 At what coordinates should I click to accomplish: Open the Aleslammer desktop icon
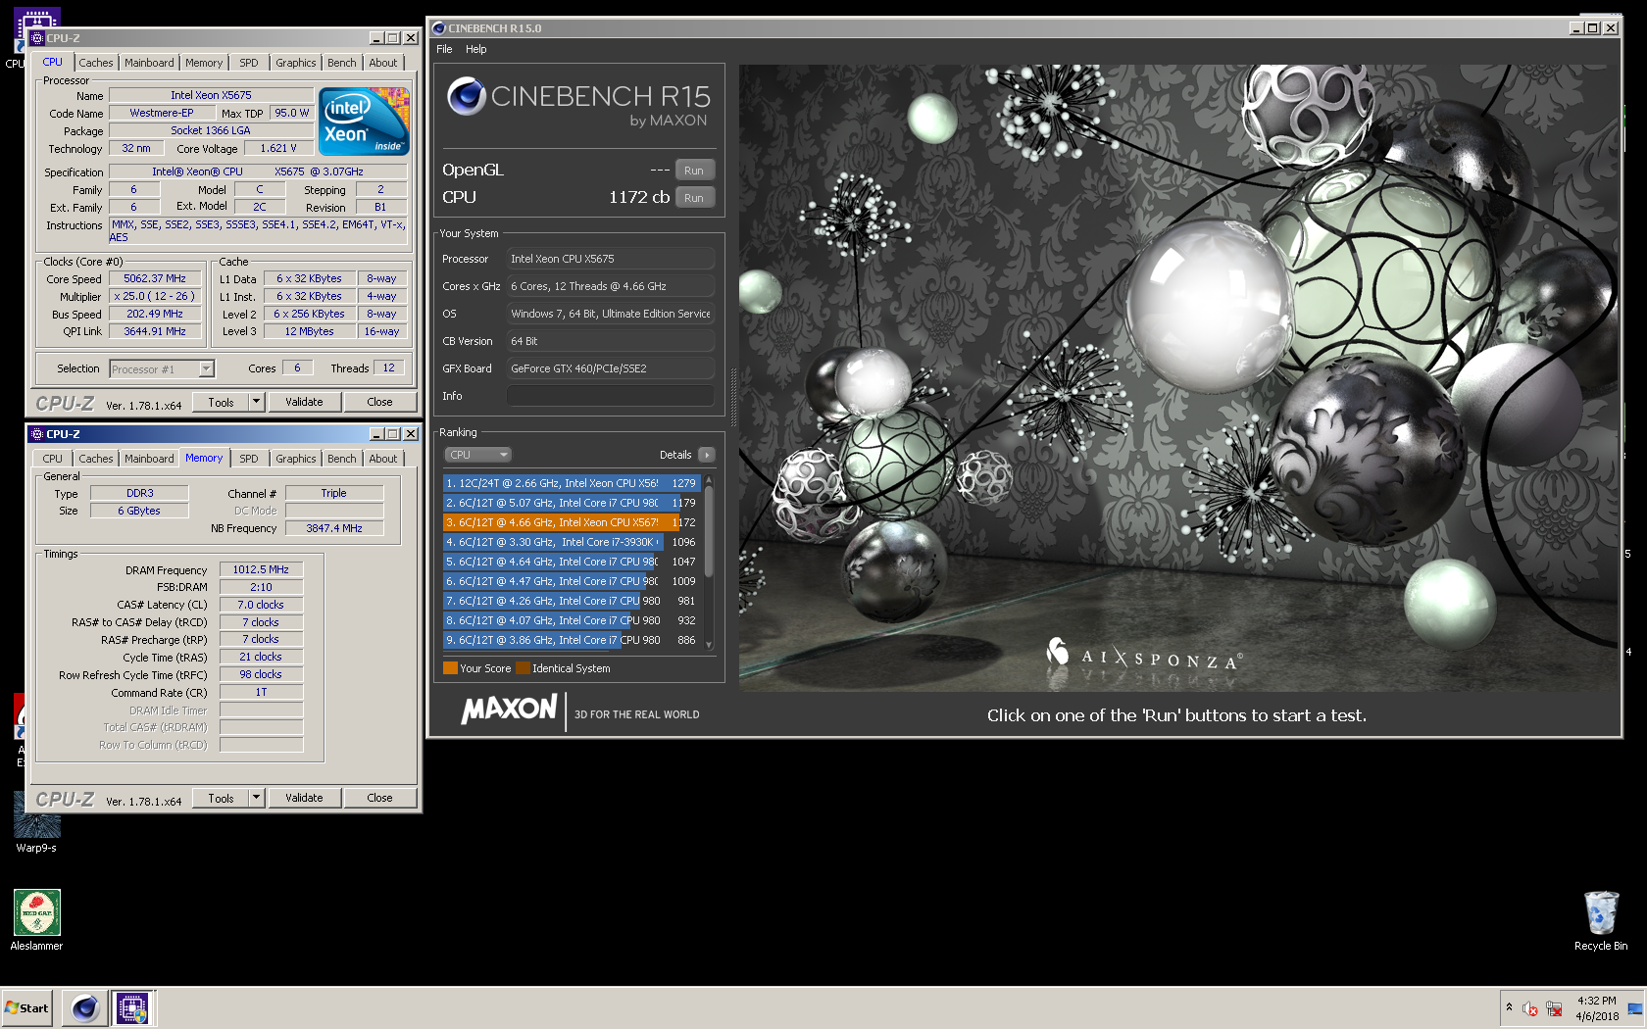(36, 920)
